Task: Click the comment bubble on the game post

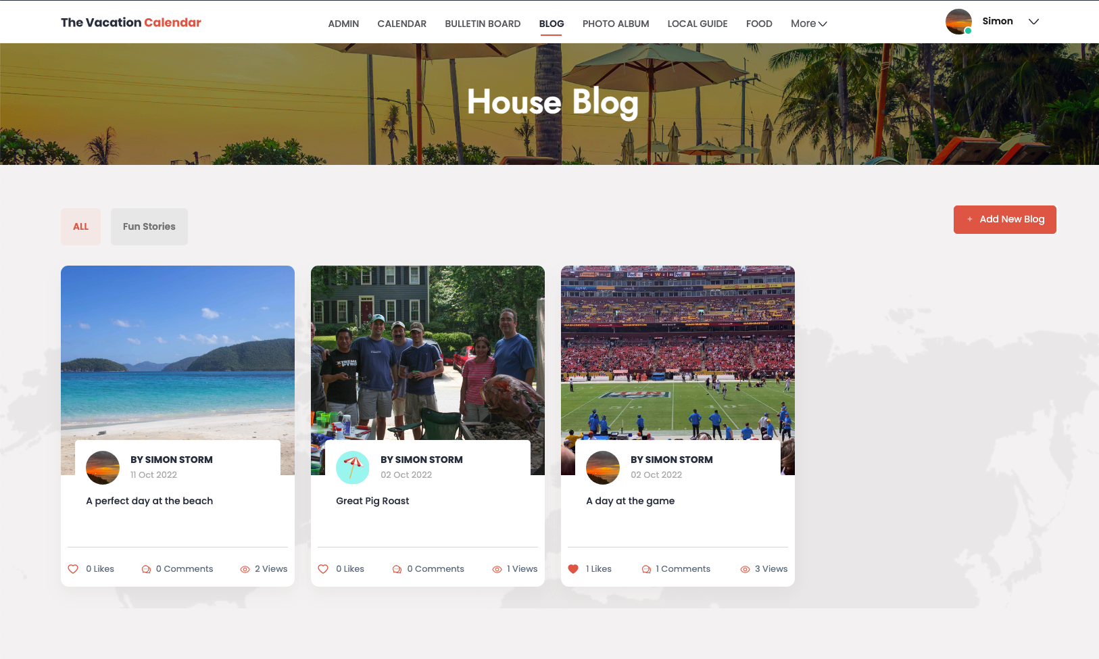Action: pyautogui.click(x=646, y=569)
